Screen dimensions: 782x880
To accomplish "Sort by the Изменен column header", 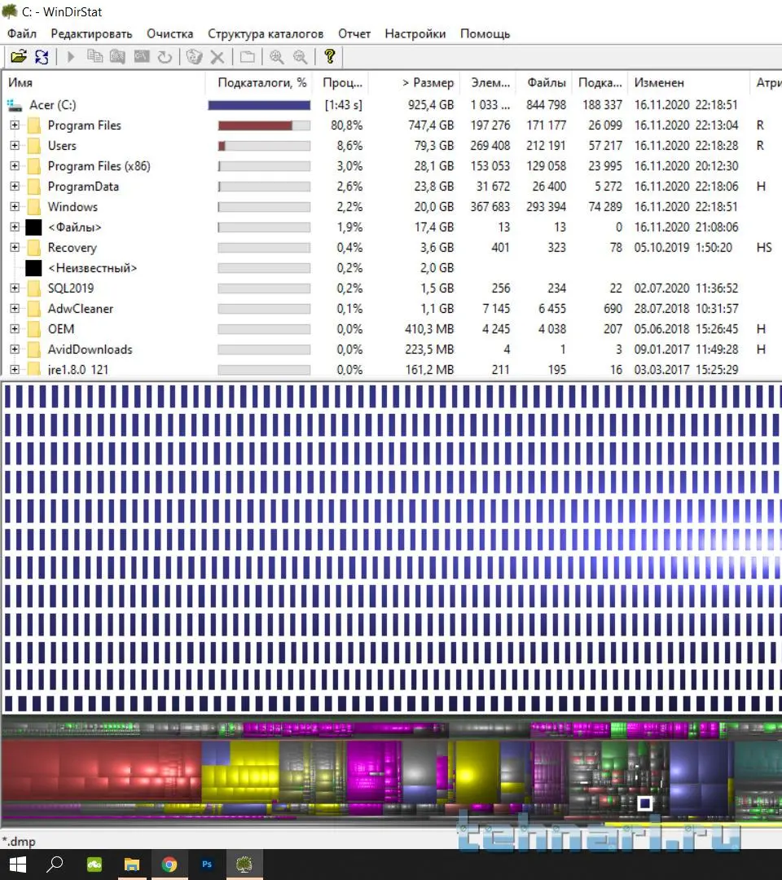I will [688, 82].
